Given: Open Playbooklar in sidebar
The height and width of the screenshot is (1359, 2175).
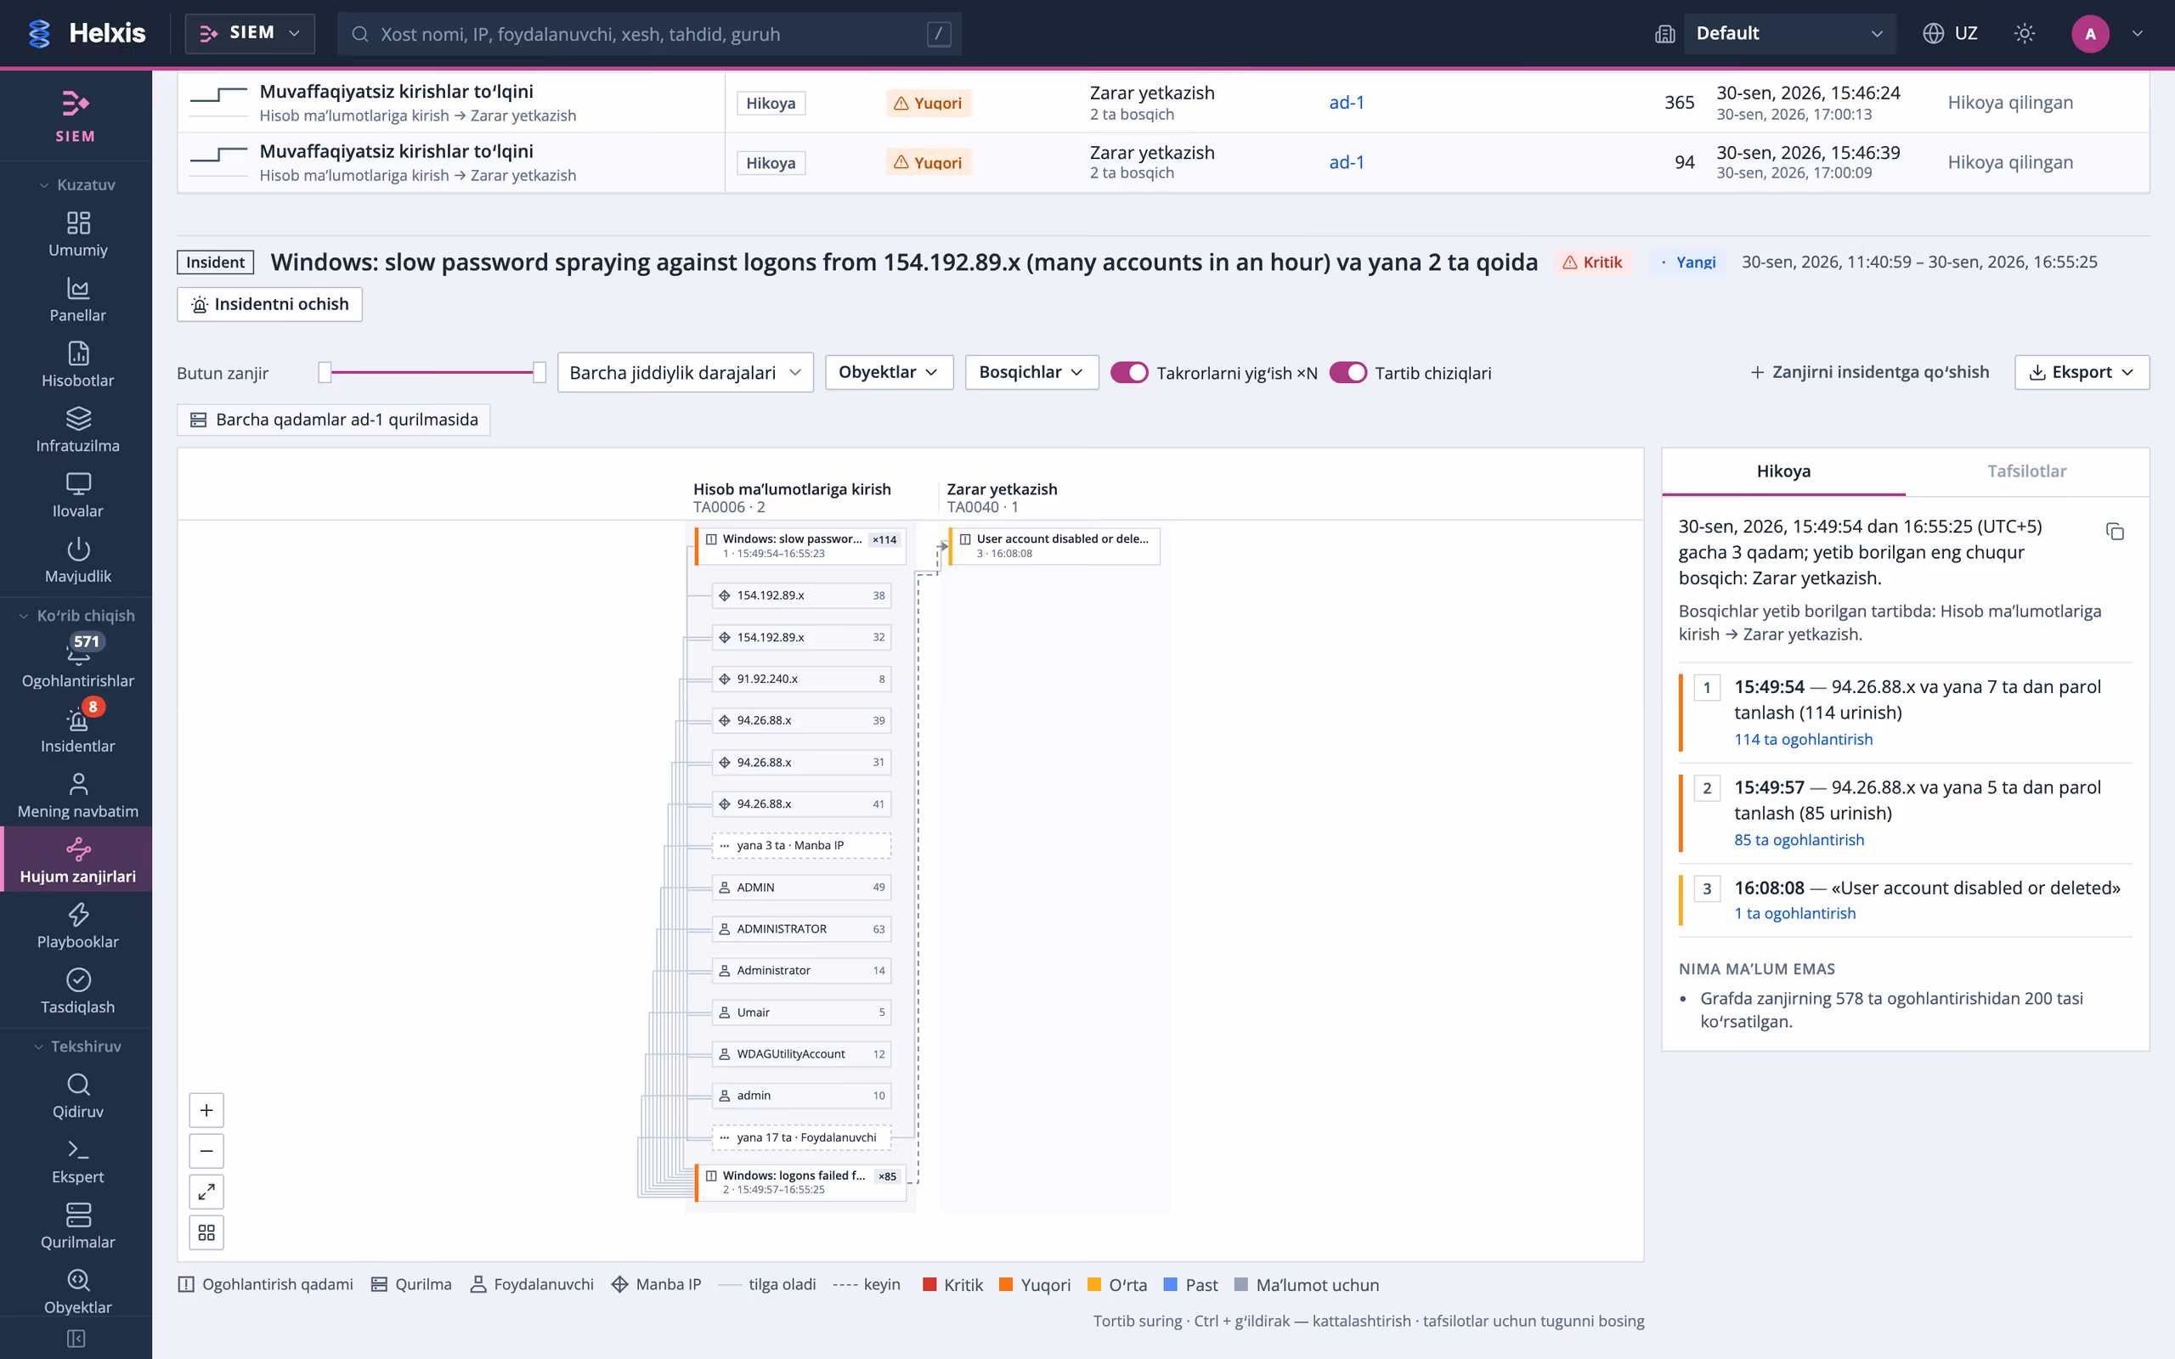Looking at the screenshot, I should coord(77,926).
